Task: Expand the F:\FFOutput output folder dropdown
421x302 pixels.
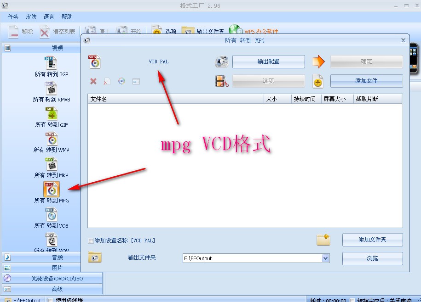Action: 325,258
